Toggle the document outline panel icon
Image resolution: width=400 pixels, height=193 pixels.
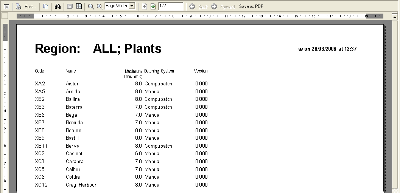pos(6,6)
